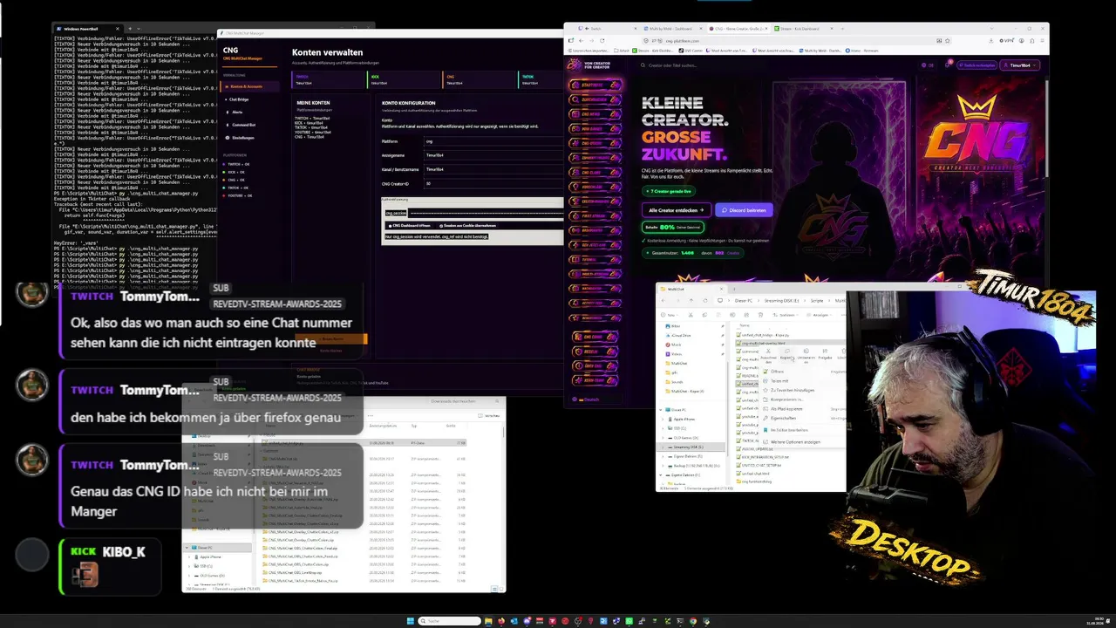
Task: Open CNG News in the site sidebar
Action: coord(596,114)
